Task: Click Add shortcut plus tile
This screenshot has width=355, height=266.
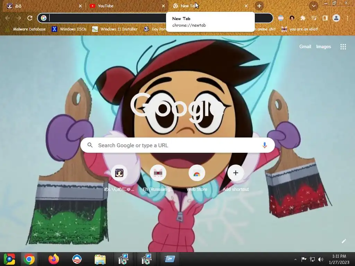Action: (x=236, y=179)
